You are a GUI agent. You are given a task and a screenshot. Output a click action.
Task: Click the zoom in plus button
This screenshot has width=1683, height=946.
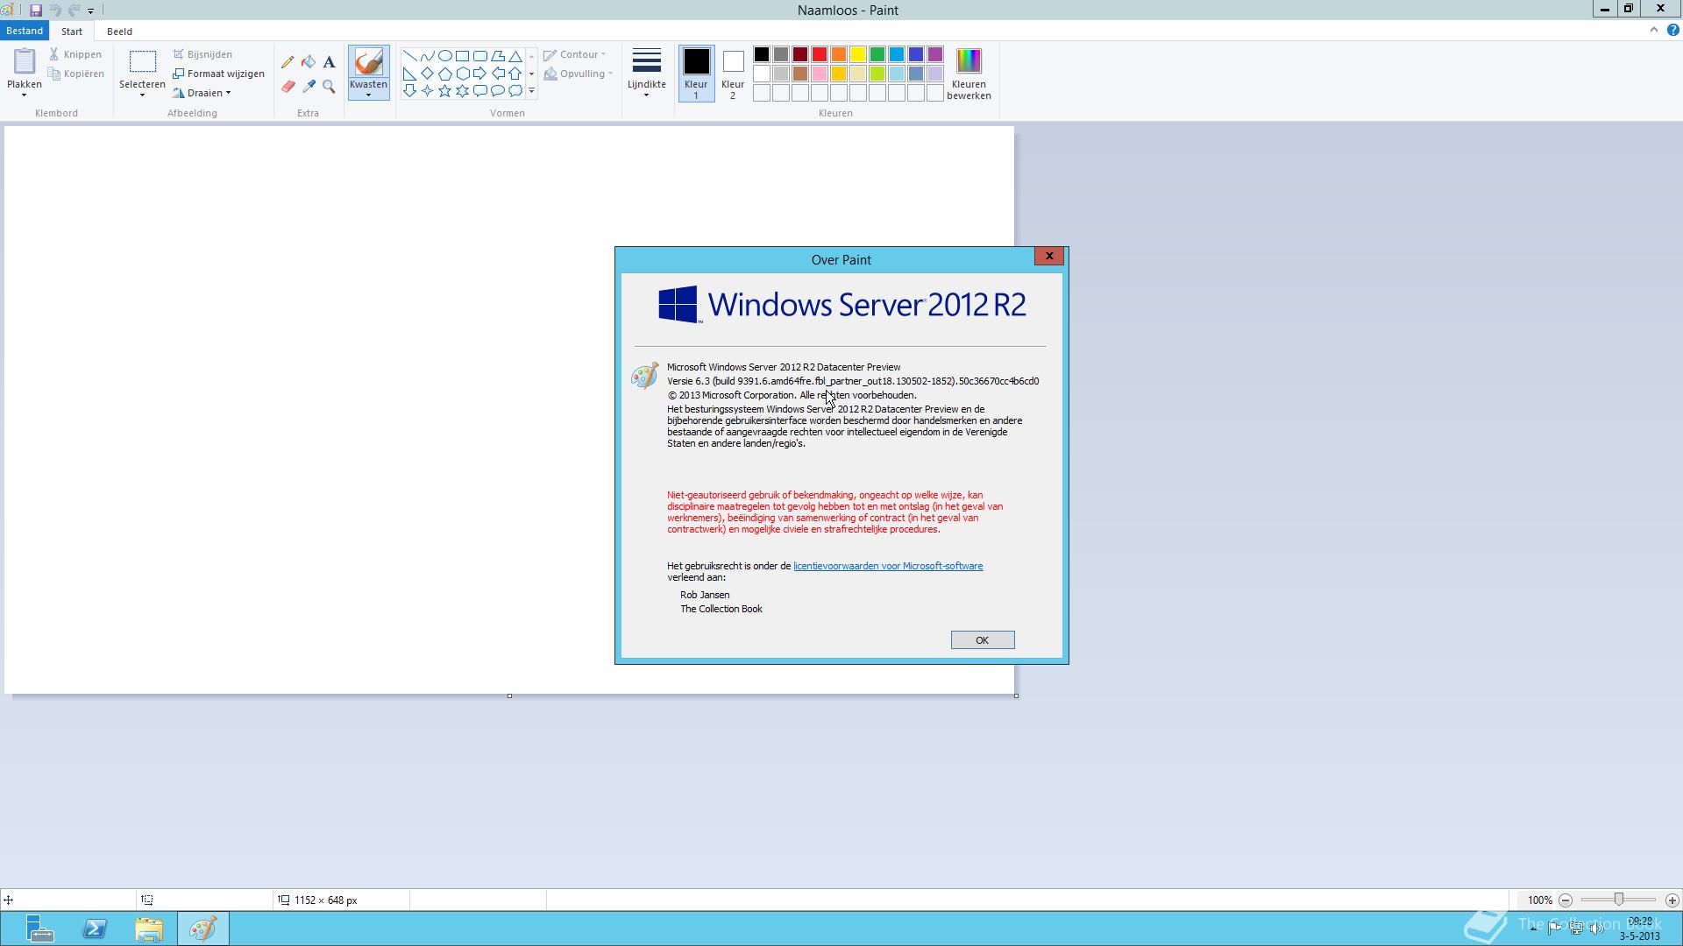click(1672, 900)
